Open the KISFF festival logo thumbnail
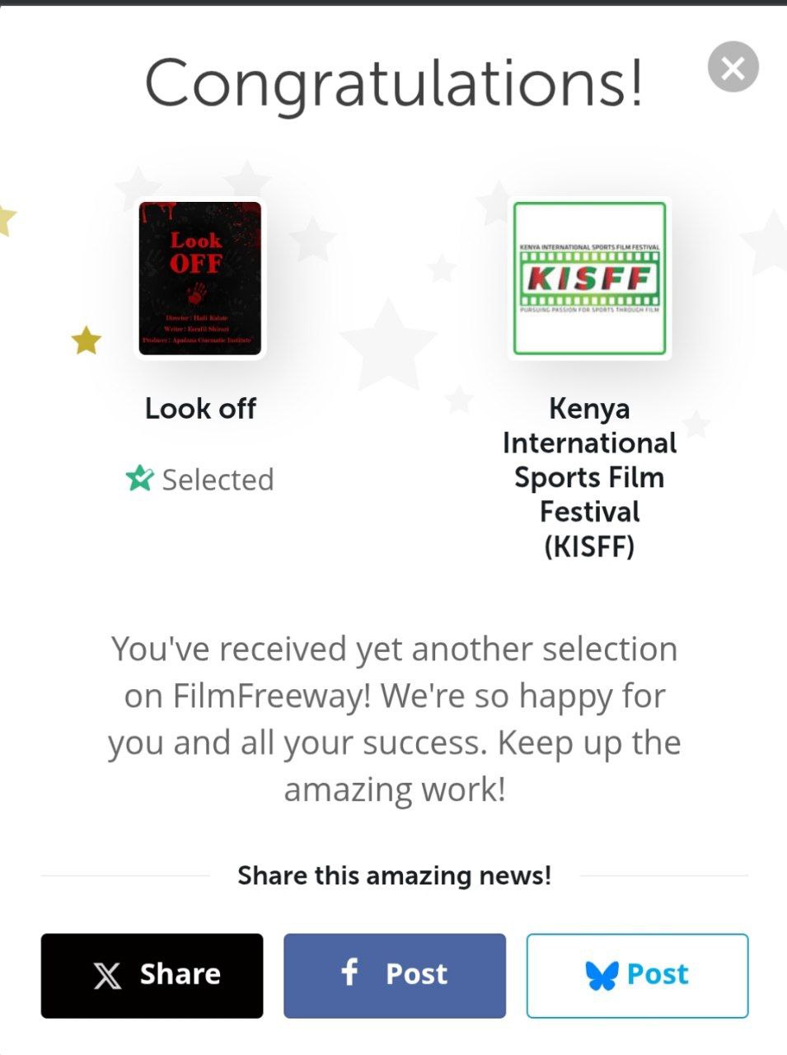Viewport: 787px width, 1055px height. point(589,279)
